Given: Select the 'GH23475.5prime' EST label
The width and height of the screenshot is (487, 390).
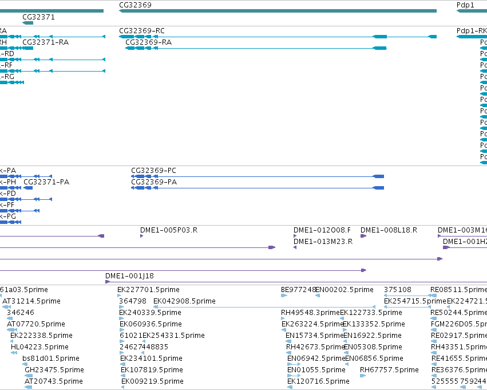Looking at the screenshot, I should (54, 370).
